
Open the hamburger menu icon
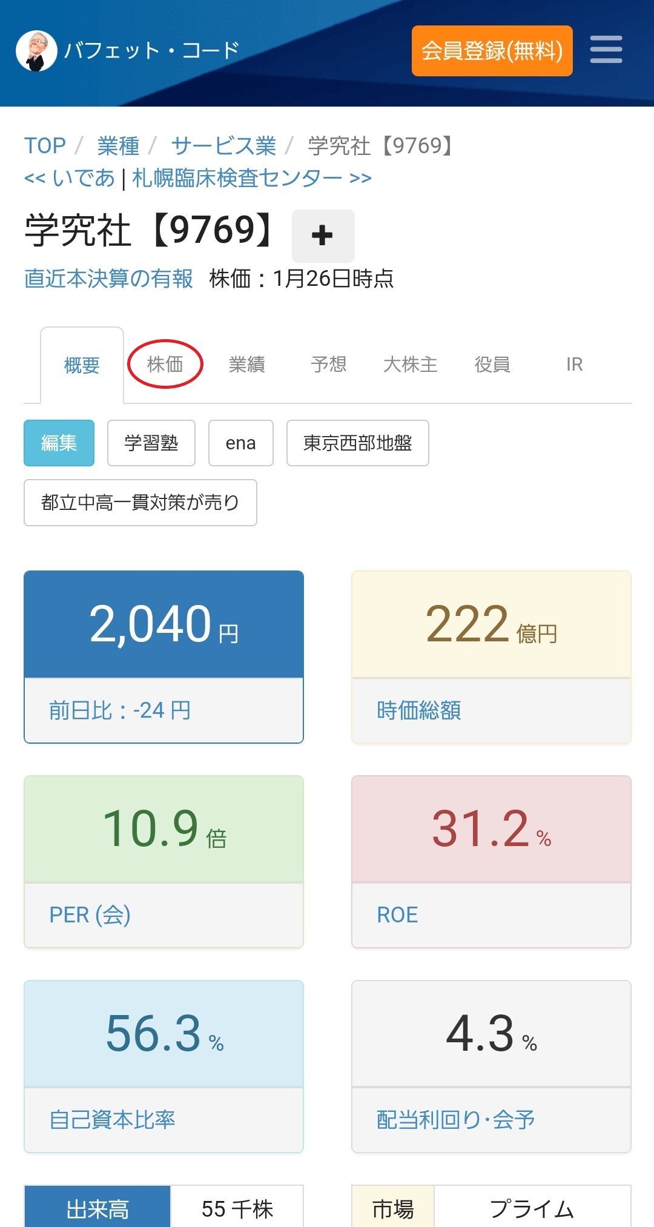[x=606, y=50]
